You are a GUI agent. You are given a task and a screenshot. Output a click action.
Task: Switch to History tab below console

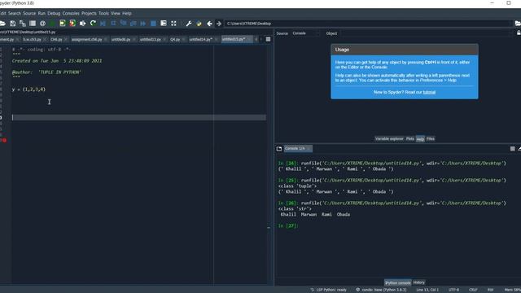coord(419,282)
